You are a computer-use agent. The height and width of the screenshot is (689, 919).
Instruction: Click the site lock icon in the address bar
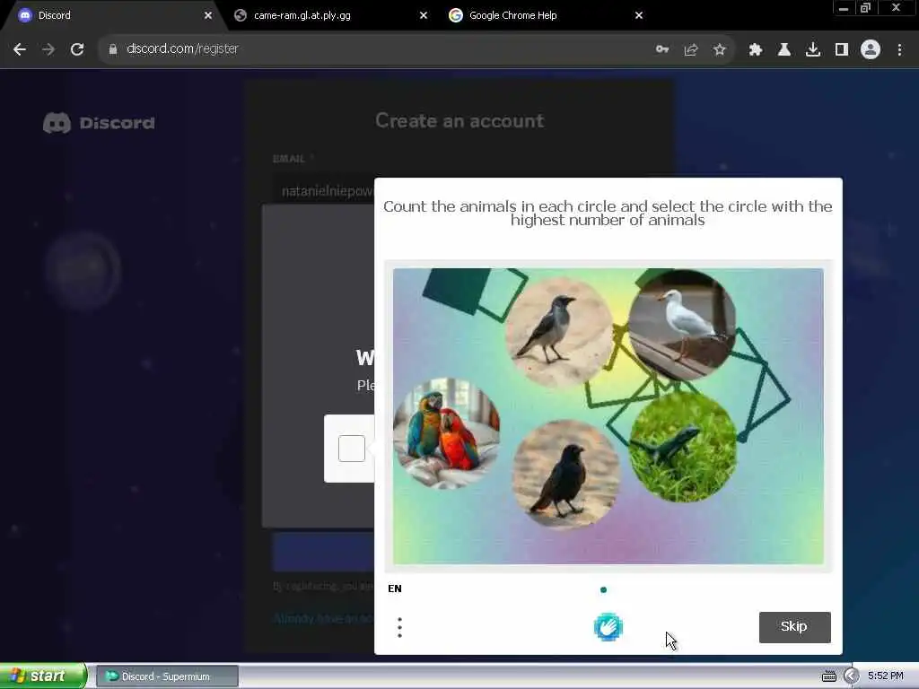[112, 49]
